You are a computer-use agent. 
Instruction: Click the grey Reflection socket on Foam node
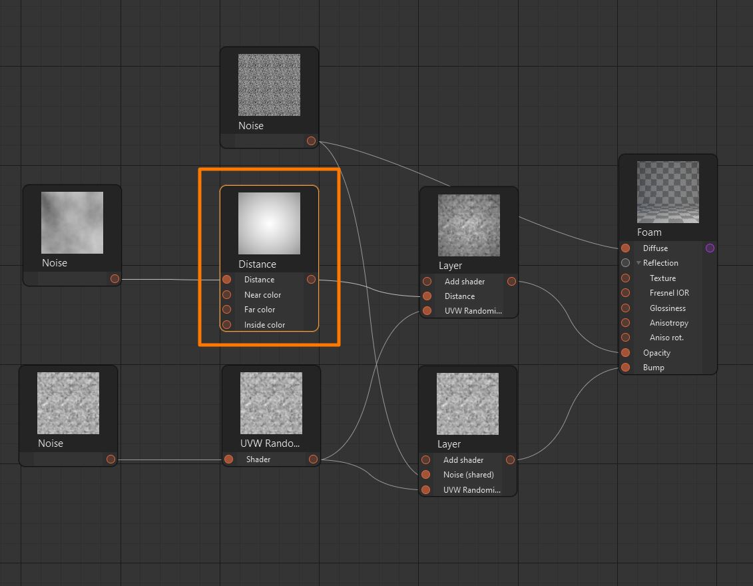(625, 263)
